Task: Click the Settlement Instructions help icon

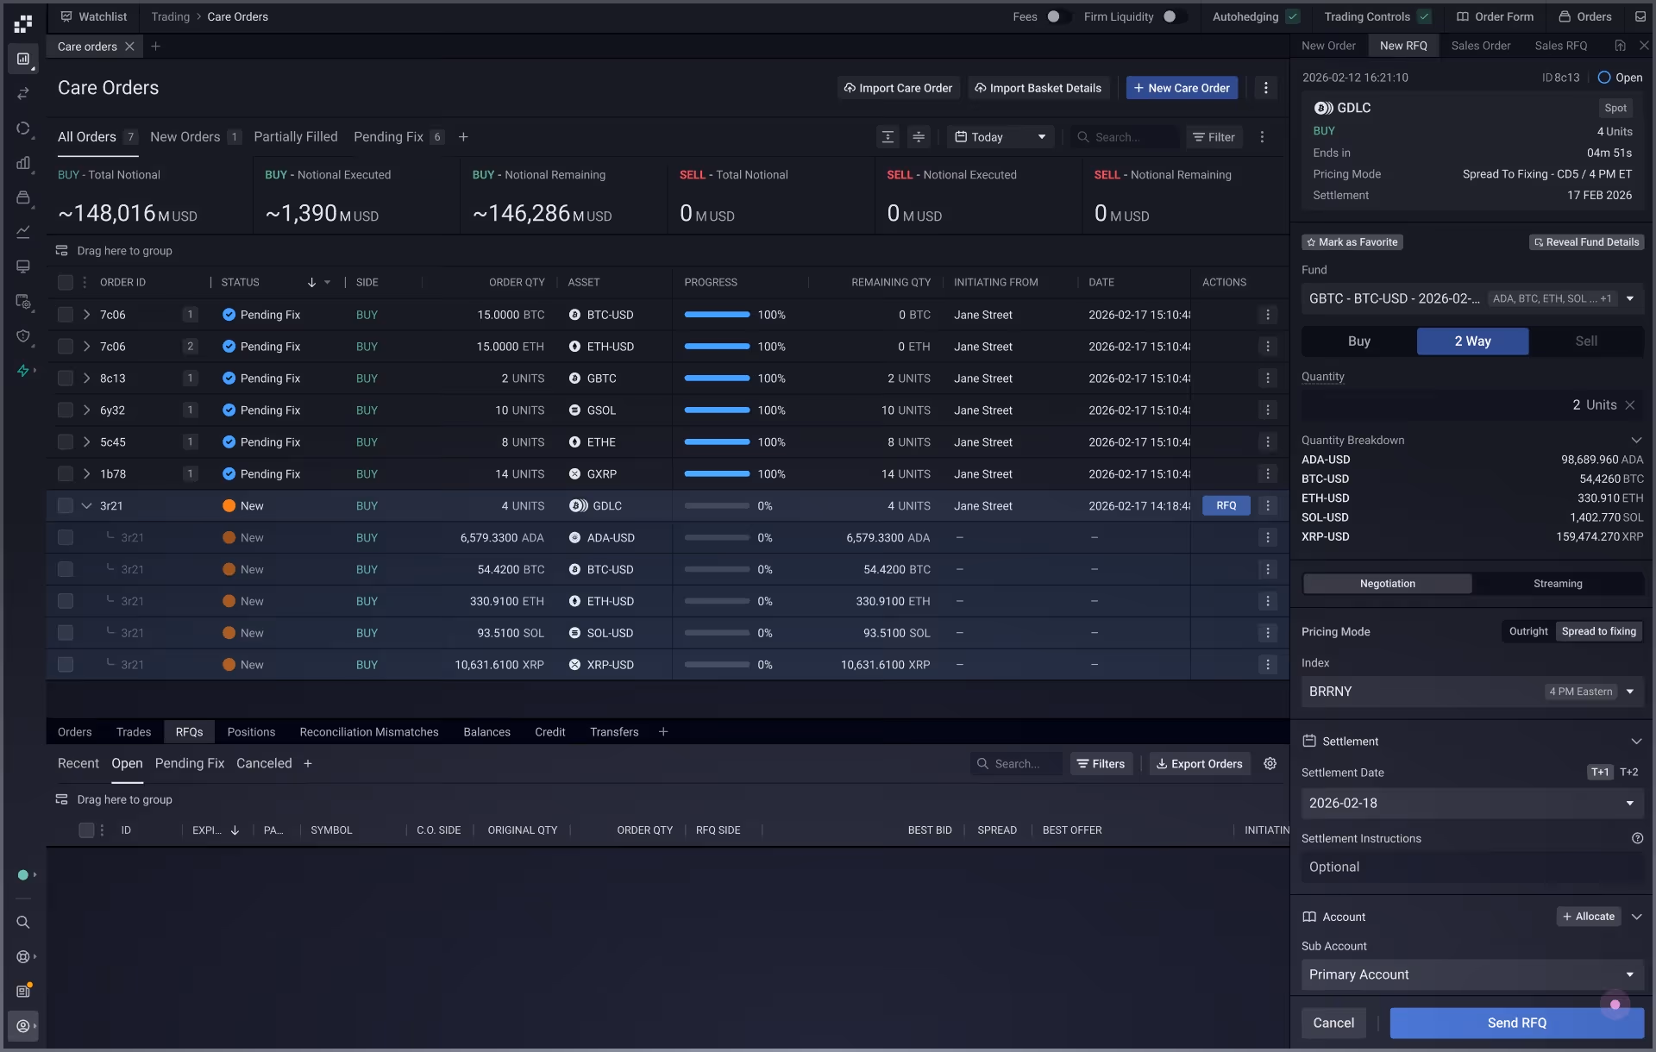Action: tap(1637, 838)
